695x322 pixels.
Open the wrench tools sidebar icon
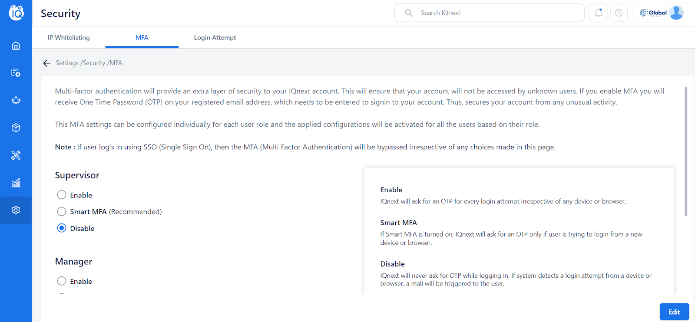coord(16,155)
